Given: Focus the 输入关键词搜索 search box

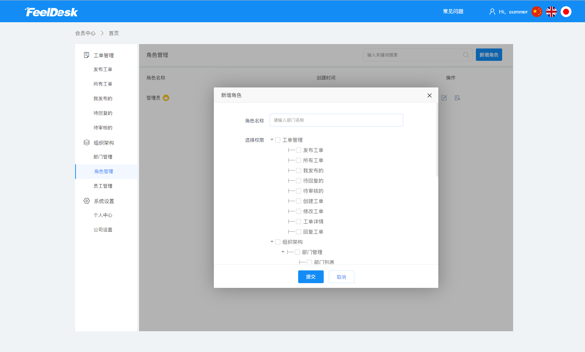Looking at the screenshot, I should 418,55.
